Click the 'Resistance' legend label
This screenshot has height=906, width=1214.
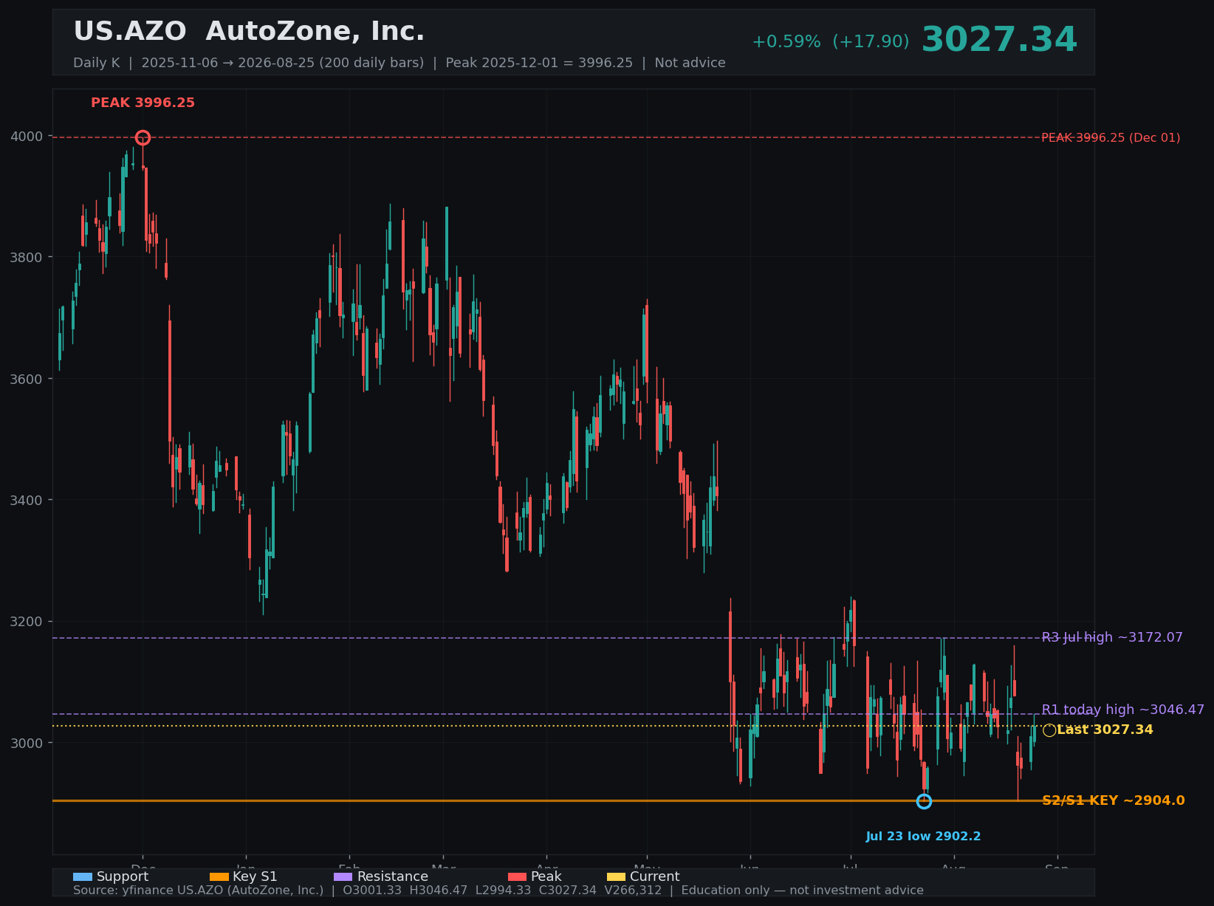click(393, 876)
